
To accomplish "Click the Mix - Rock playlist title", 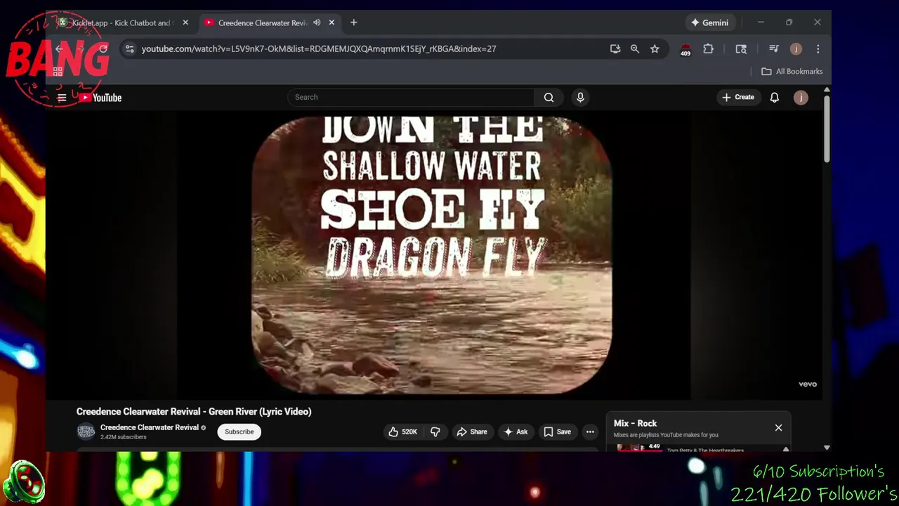I will (x=635, y=423).
